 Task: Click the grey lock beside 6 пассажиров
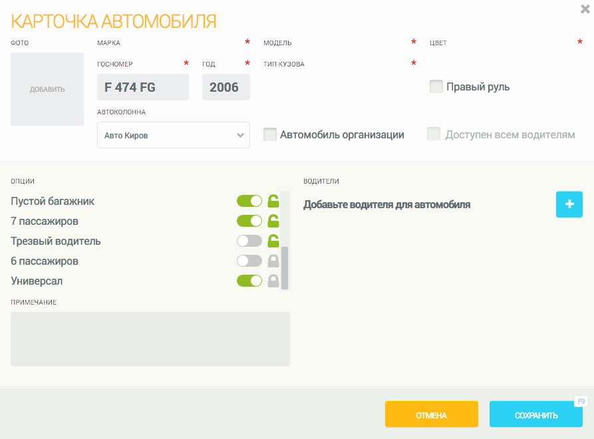(x=273, y=261)
